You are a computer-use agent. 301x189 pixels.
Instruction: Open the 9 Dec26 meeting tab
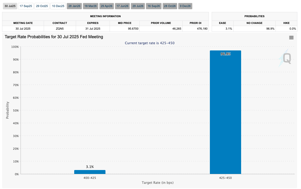pos(185,6)
